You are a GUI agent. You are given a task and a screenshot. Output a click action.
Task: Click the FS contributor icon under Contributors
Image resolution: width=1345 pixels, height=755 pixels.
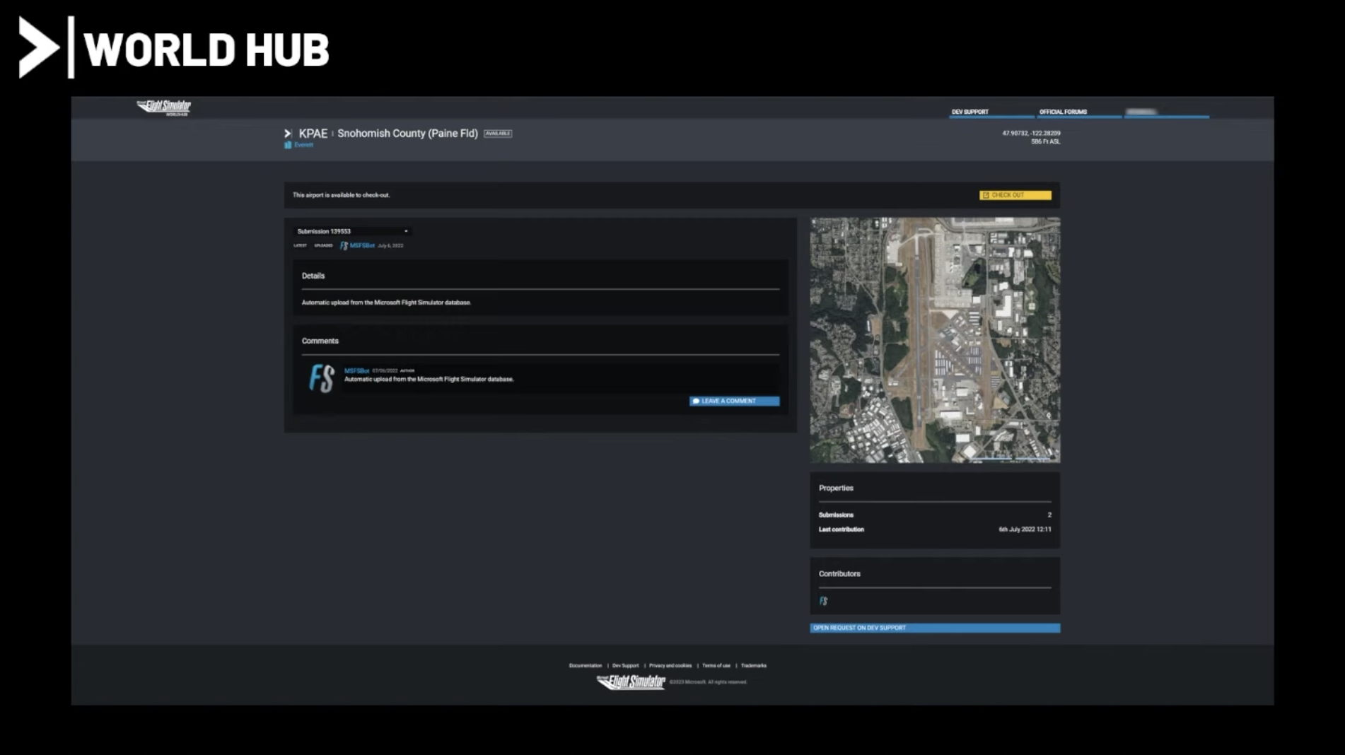coord(823,601)
